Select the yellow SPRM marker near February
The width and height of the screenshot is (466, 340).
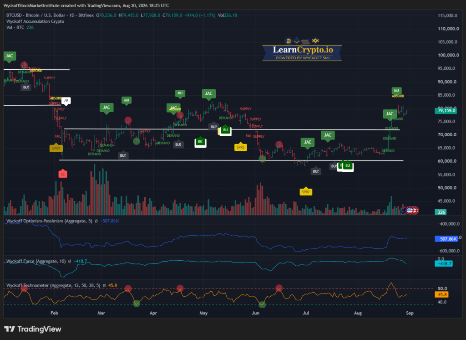(56, 148)
